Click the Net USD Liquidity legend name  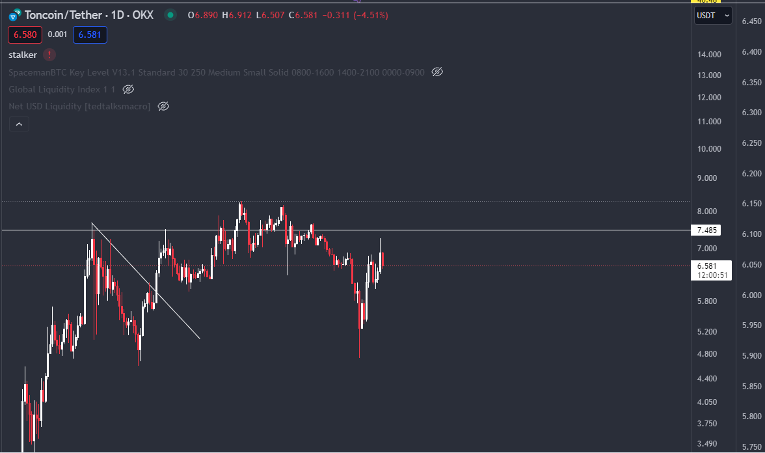tap(79, 106)
